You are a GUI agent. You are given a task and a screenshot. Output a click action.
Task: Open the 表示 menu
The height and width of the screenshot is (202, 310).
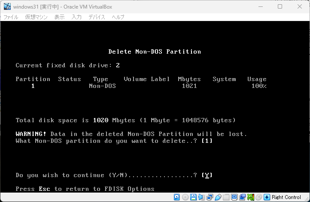pyautogui.click(x=60, y=17)
